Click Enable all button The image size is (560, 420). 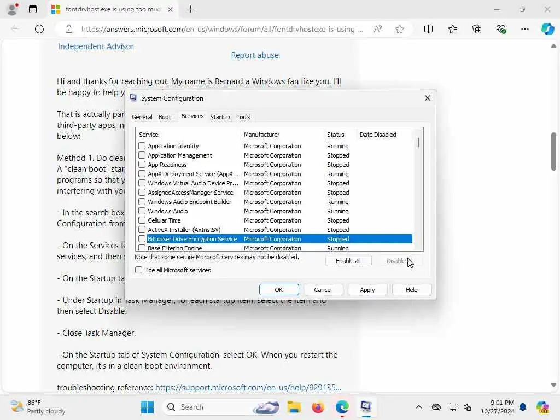[348, 261]
